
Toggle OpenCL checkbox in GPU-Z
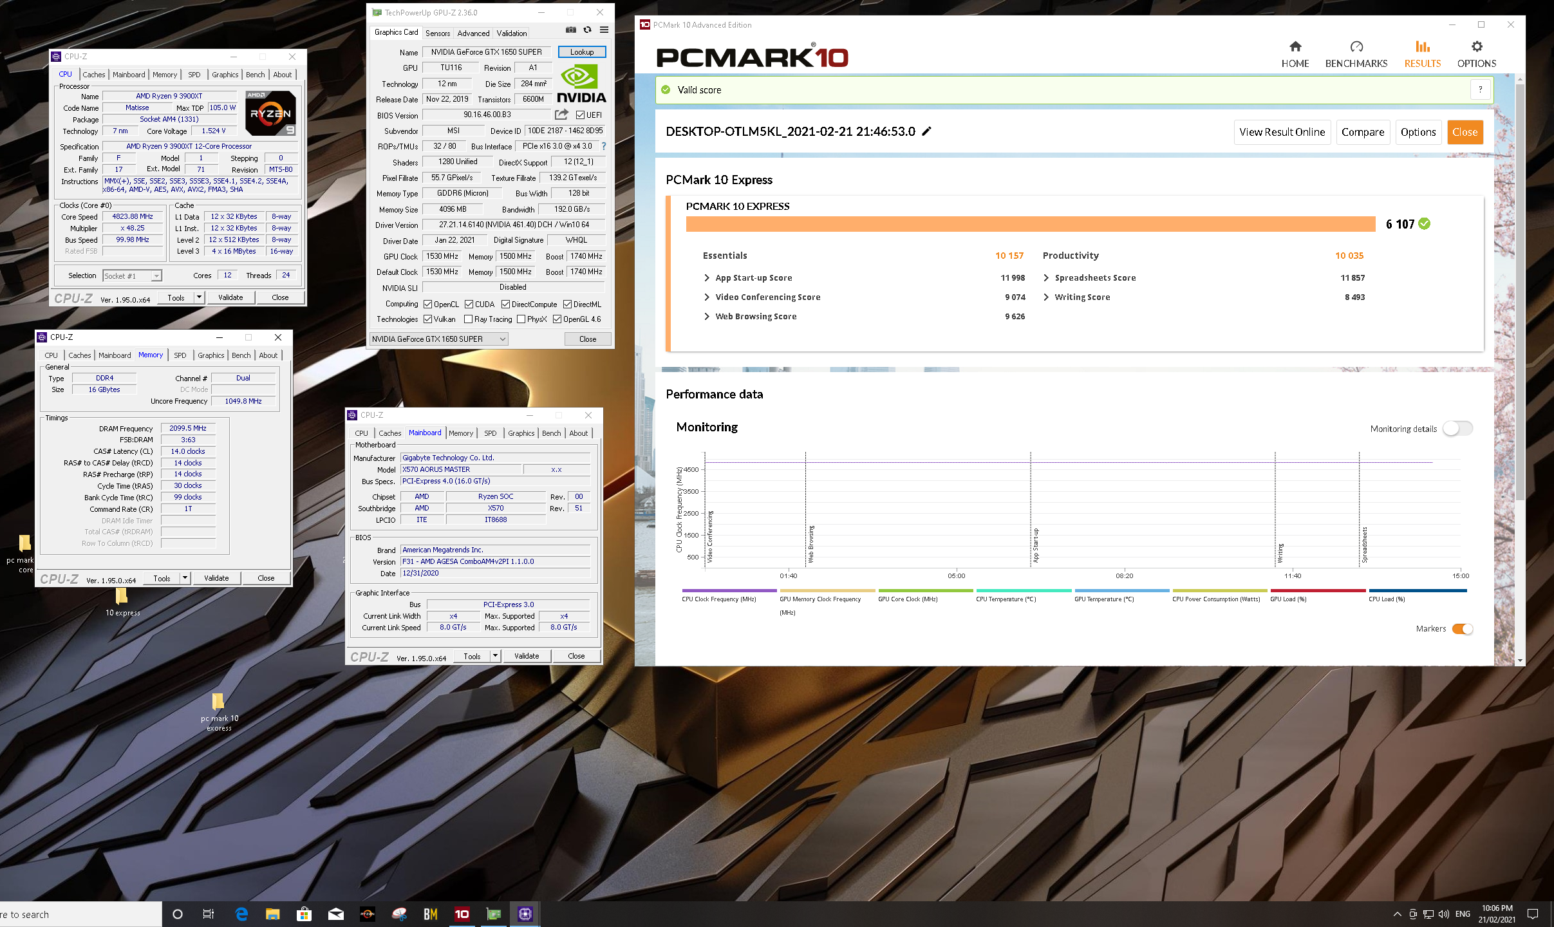tap(427, 304)
